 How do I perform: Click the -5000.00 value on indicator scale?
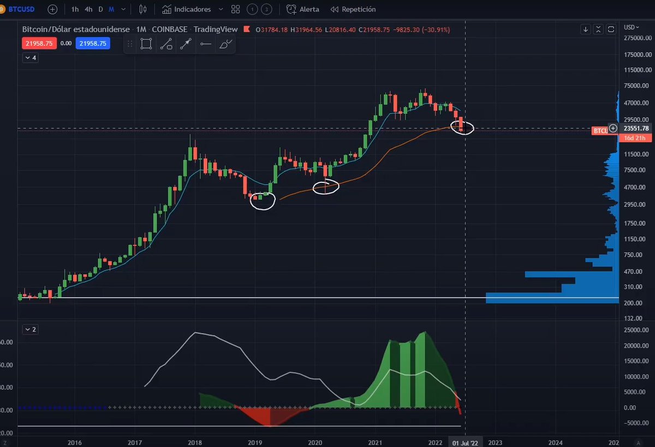click(638, 422)
